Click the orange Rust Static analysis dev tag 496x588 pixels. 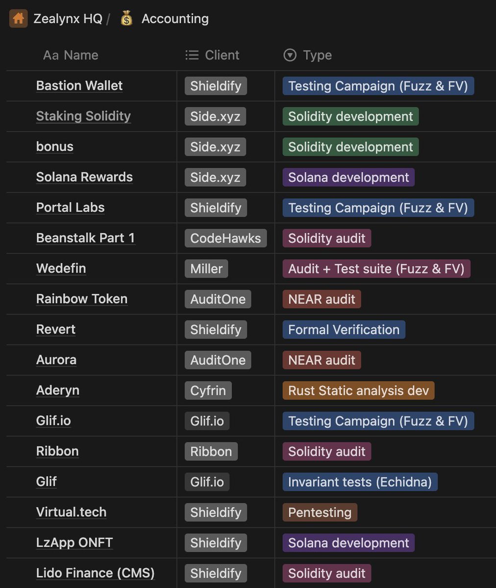tap(358, 391)
